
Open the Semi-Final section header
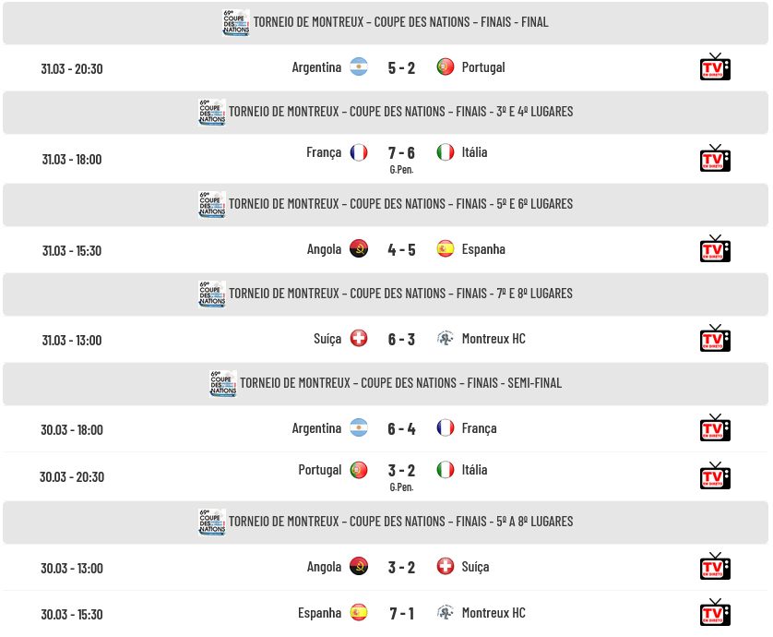(x=386, y=383)
